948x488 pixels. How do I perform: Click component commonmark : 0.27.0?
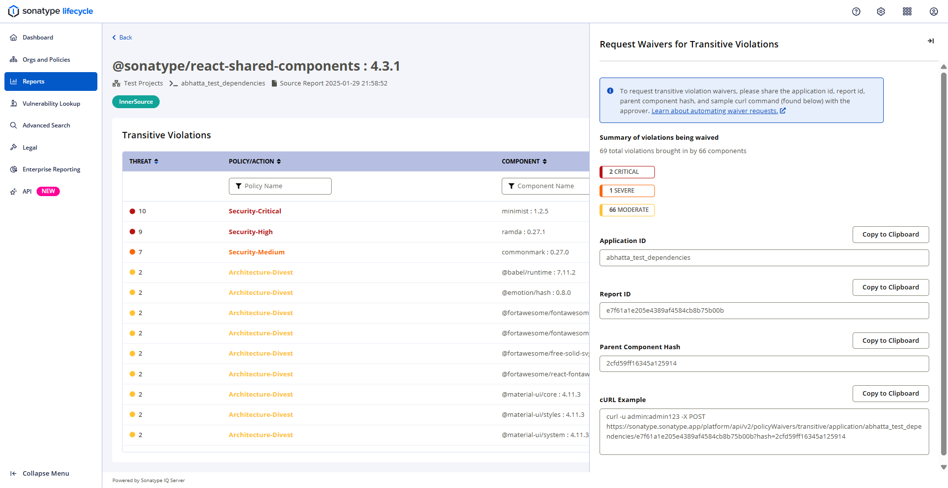point(535,252)
